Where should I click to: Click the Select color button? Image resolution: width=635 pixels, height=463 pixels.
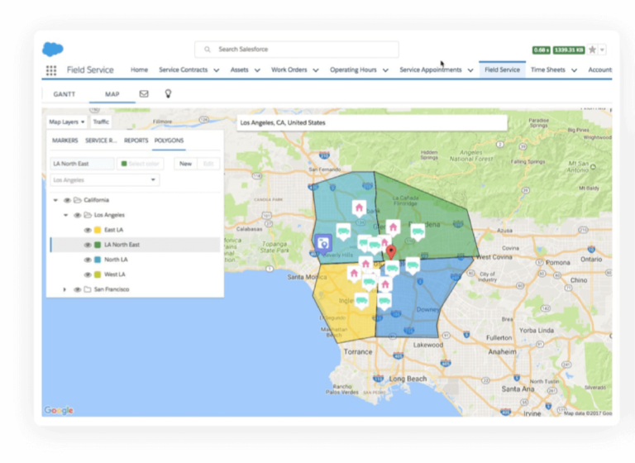(x=140, y=164)
